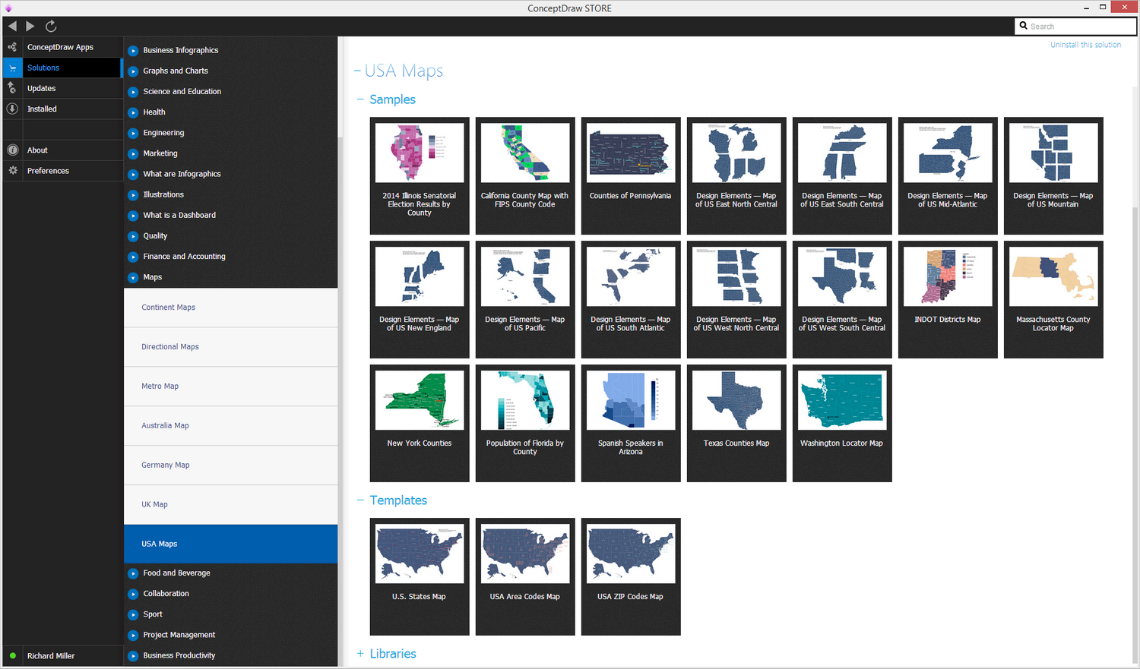Click the ConceptDraw Apps sidebar icon

coord(12,47)
